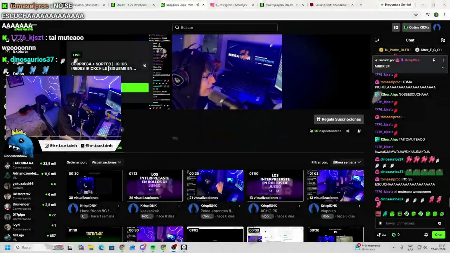Pick the first face emote in the quick emote row
This screenshot has height=253, width=450.
378,214
